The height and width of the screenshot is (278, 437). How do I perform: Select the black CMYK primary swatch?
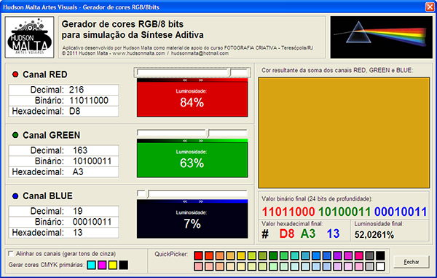click(x=124, y=265)
